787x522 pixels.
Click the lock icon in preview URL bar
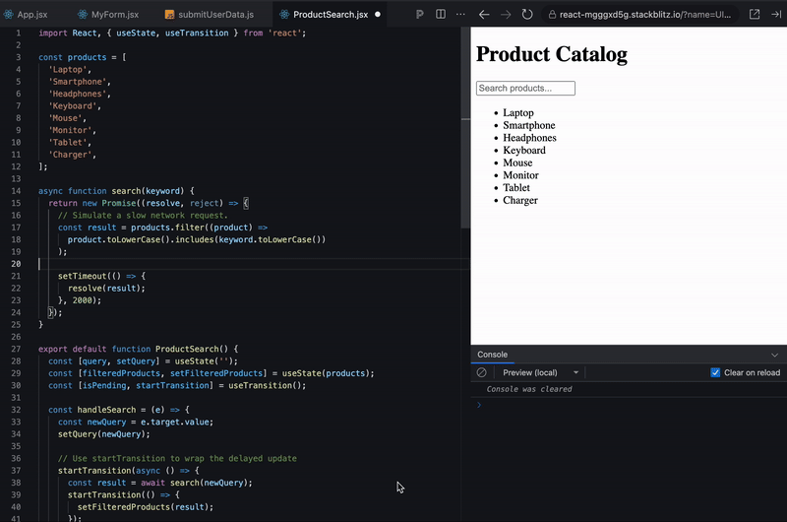coord(552,15)
